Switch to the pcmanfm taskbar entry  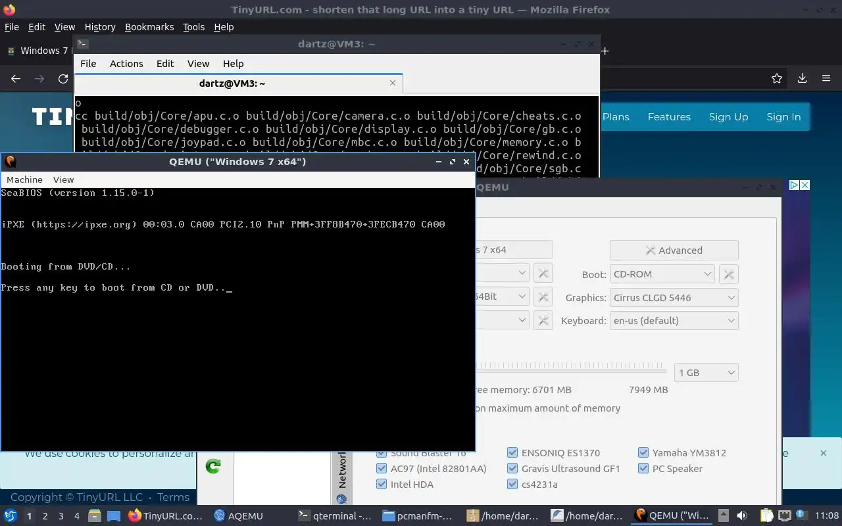[x=418, y=515]
